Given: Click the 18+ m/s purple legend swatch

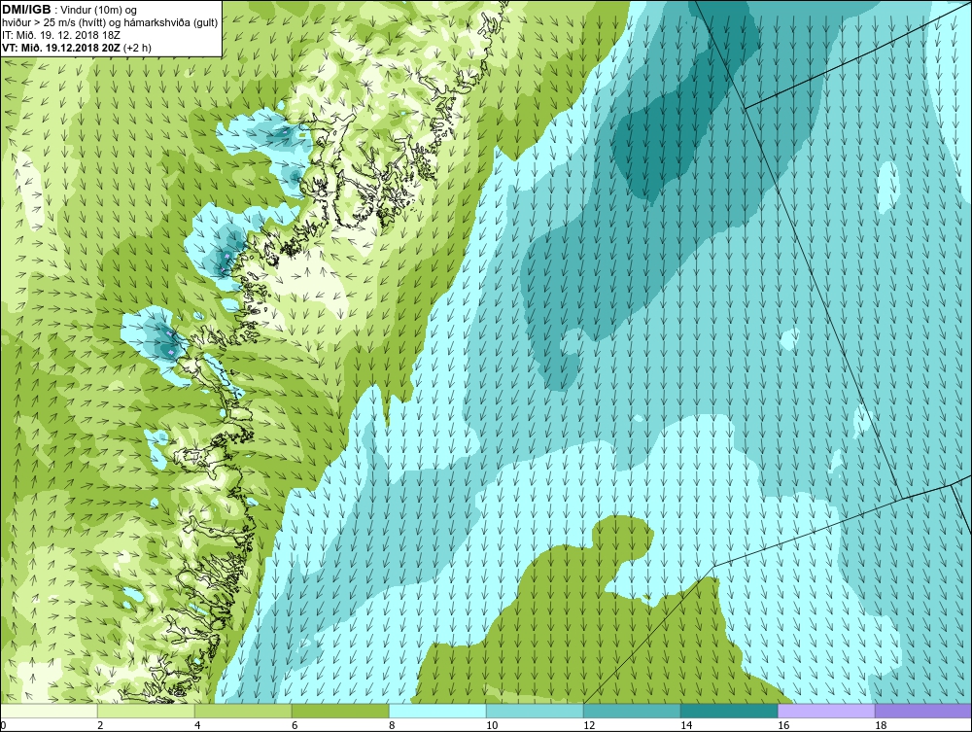Looking at the screenshot, I should tap(923, 711).
